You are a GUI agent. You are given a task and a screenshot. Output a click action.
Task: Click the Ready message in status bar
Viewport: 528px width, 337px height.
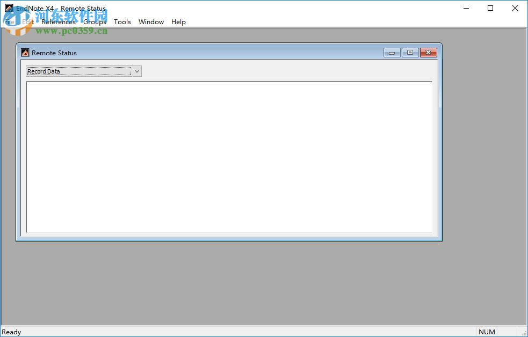coord(12,332)
